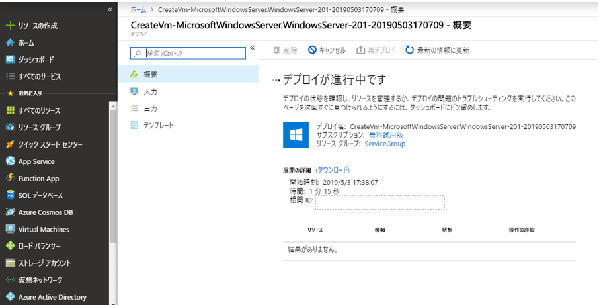Select the 入力 menu item
The image size is (599, 305).
pos(188,92)
